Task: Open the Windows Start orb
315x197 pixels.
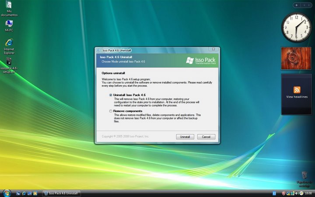Action: coord(7,193)
